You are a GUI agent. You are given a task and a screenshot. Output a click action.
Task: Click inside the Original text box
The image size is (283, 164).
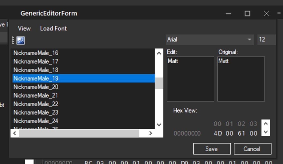(241, 79)
